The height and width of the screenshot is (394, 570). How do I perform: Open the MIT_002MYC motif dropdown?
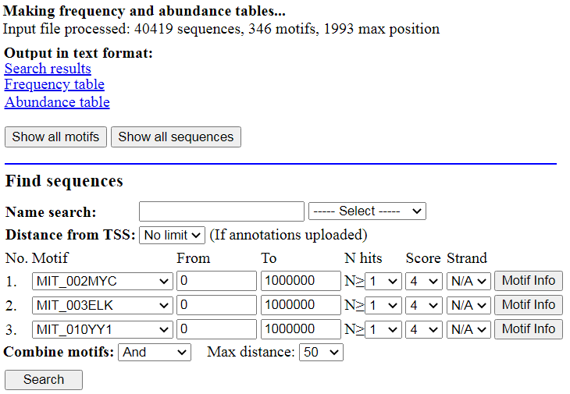(102, 281)
